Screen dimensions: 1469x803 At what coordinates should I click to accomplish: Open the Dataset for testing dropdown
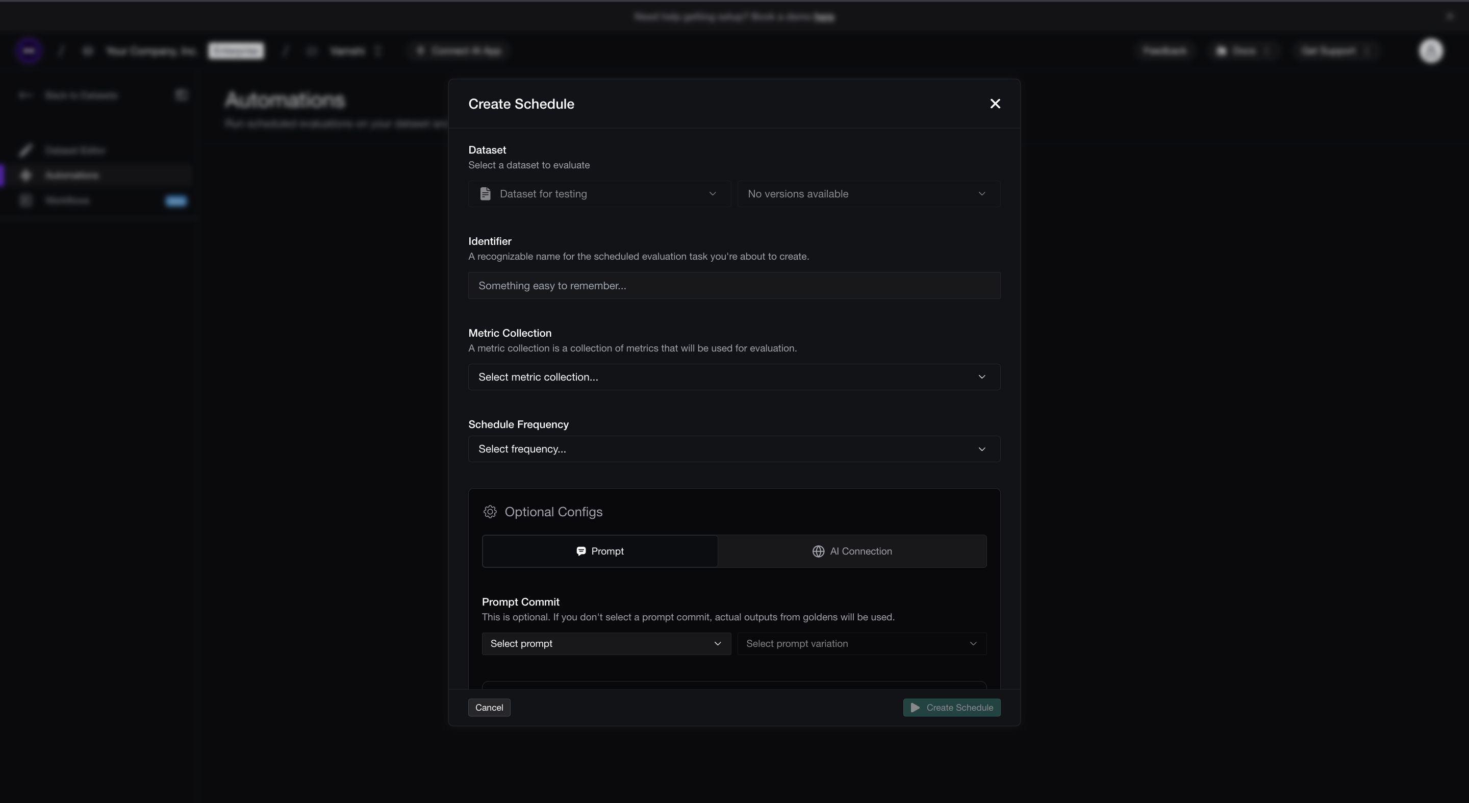tap(599, 194)
